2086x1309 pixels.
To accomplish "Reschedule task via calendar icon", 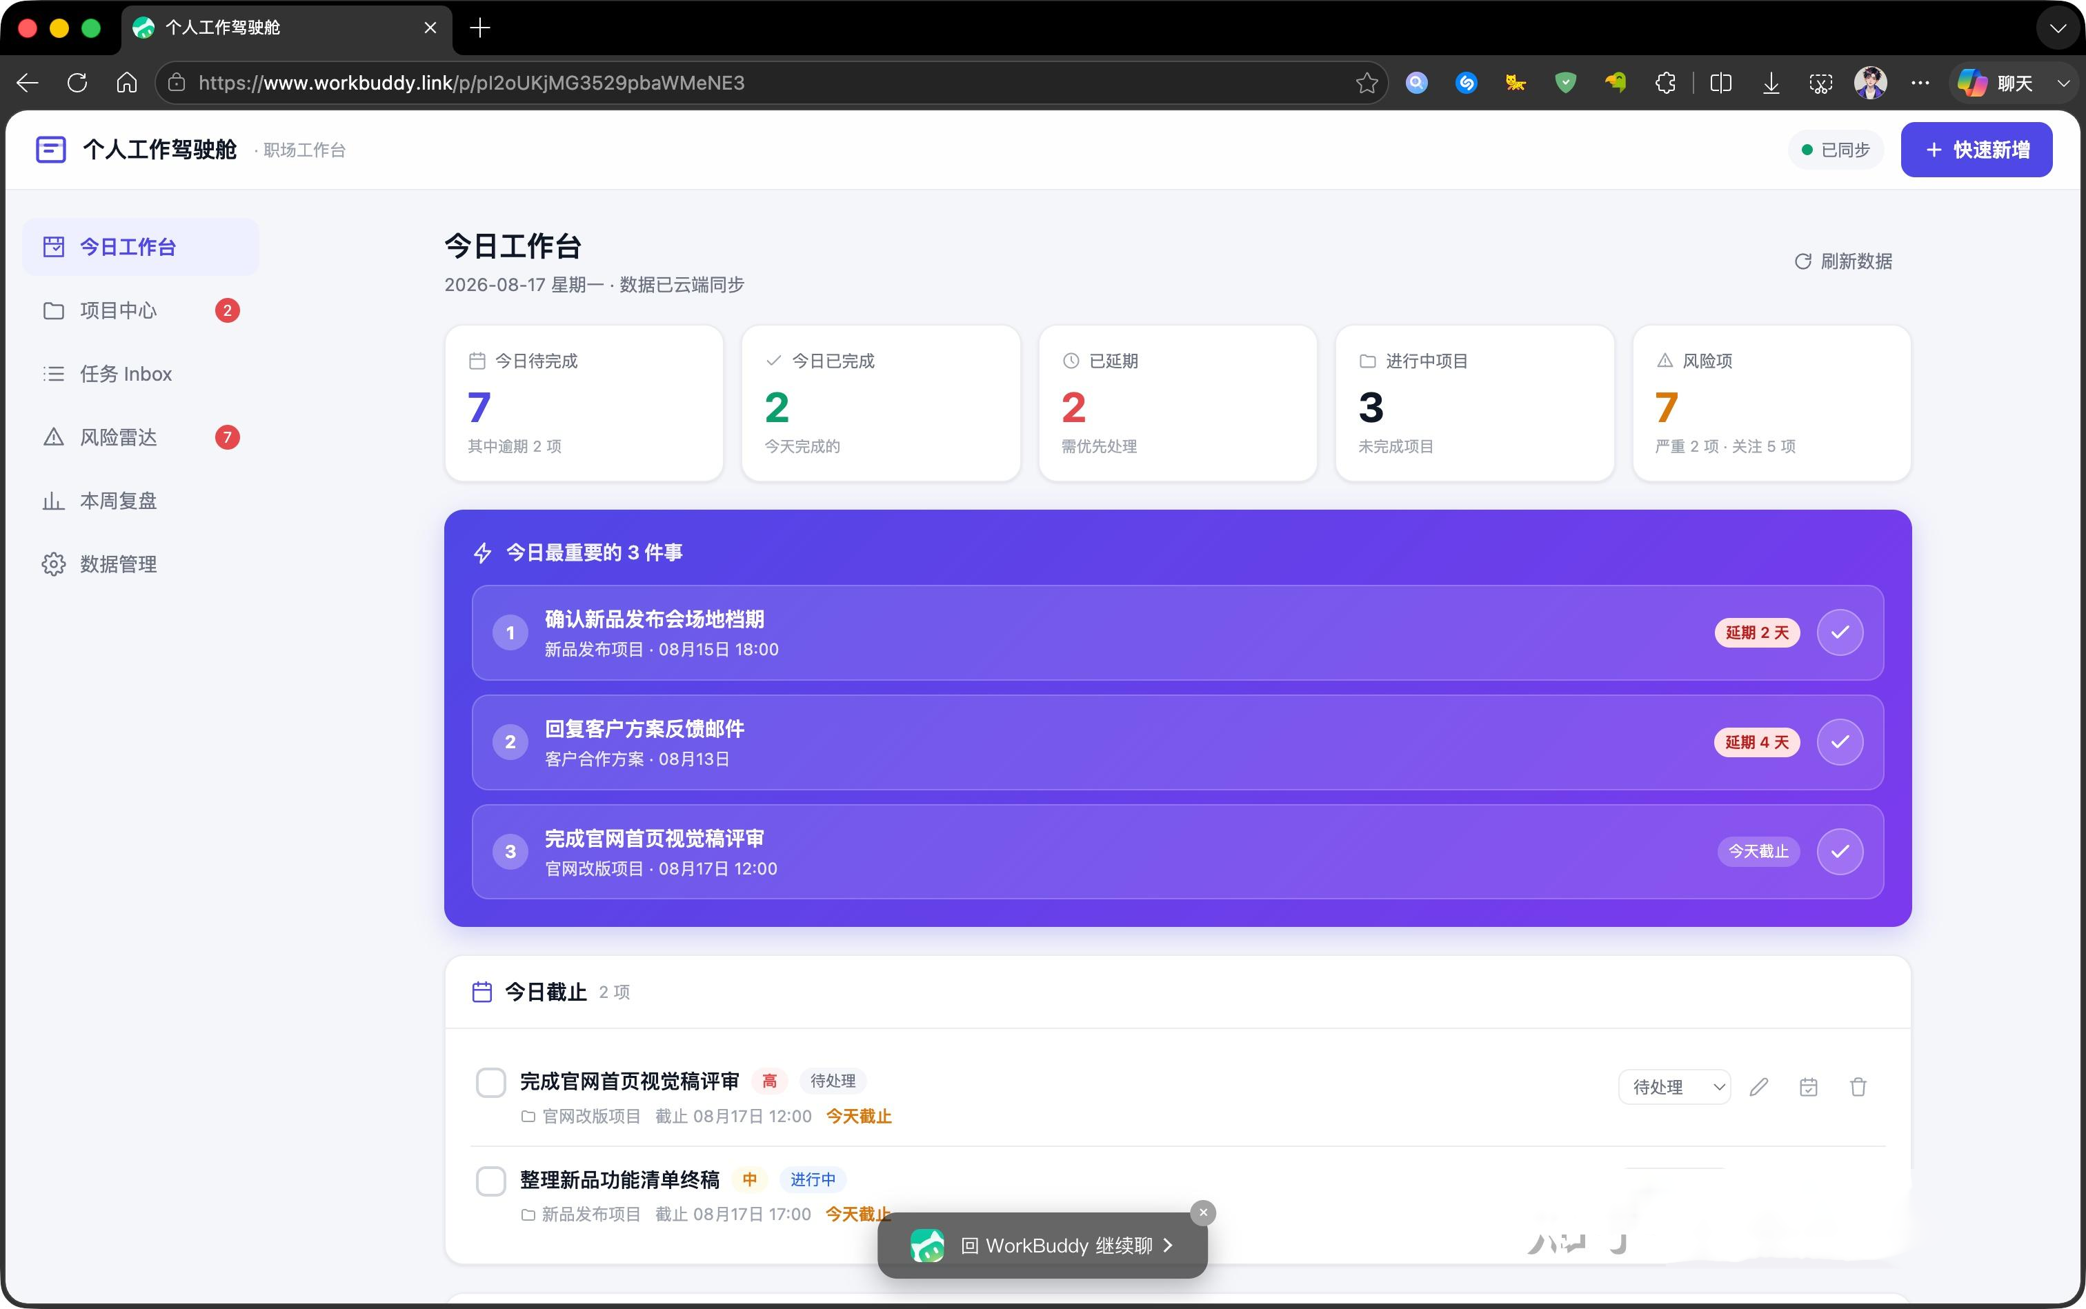I will point(1808,1086).
